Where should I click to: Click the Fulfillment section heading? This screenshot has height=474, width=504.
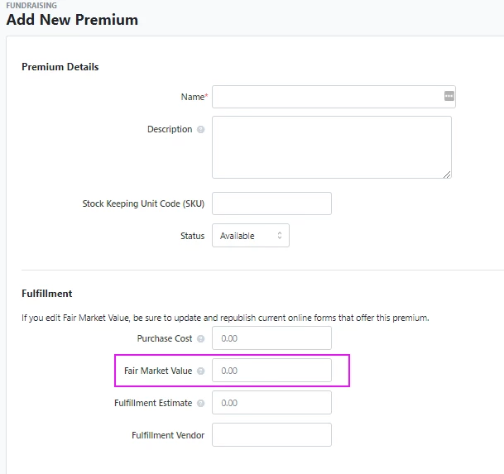[47, 294]
